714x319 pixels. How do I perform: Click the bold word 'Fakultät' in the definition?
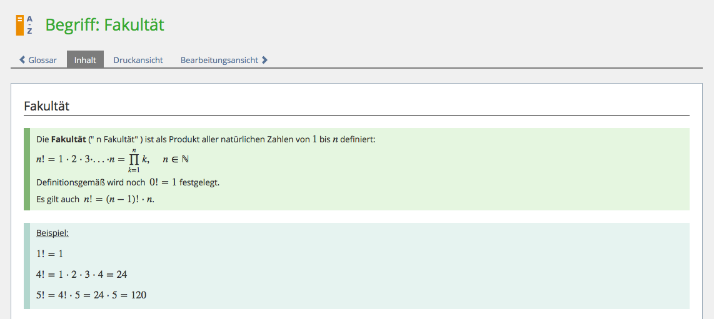coord(68,140)
